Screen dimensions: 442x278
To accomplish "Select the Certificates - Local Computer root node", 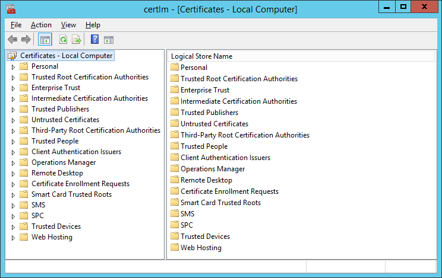I will (66, 56).
